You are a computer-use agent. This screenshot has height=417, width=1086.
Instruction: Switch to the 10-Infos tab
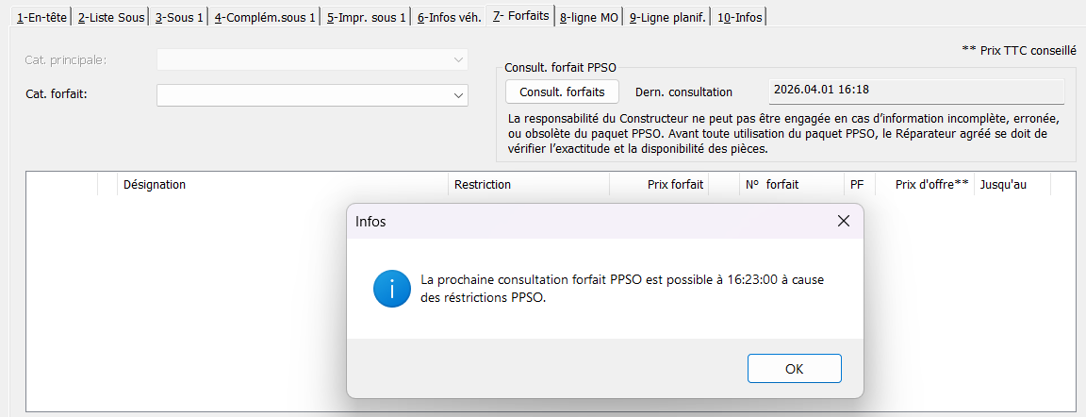coord(740,17)
